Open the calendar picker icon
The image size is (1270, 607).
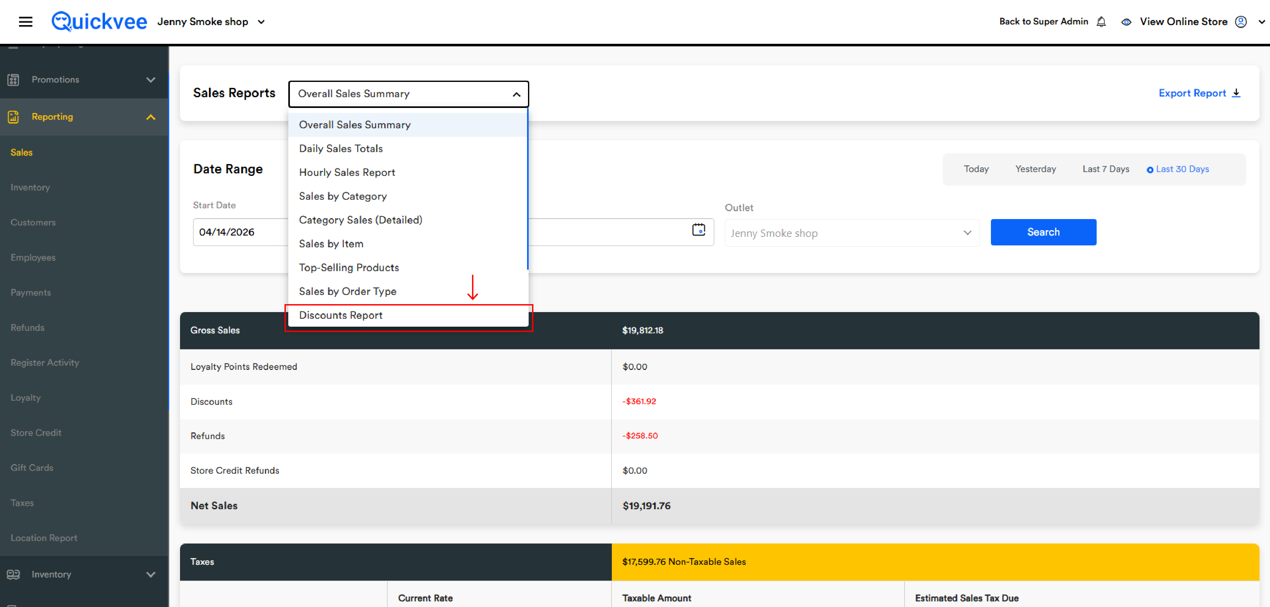698,230
